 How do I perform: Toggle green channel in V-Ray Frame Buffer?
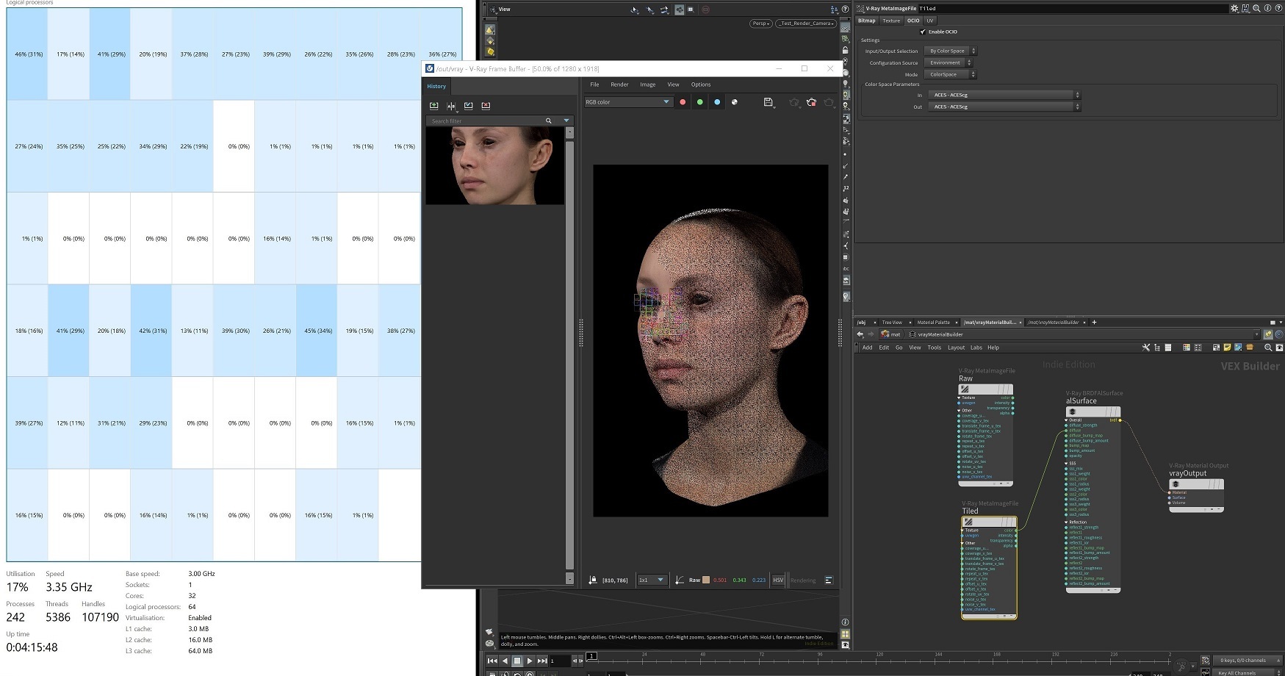tap(699, 102)
